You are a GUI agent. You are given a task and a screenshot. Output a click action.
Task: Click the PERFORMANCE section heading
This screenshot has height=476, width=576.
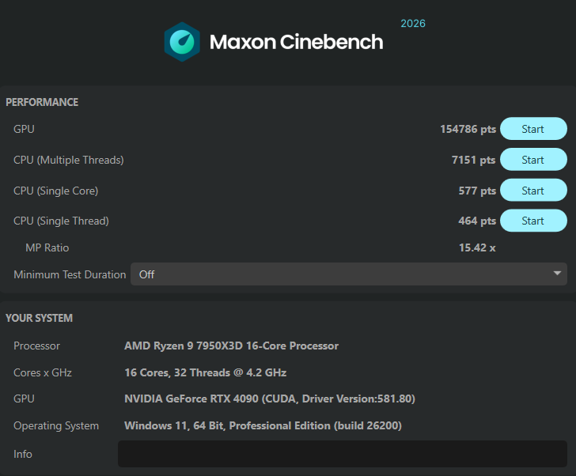tap(42, 102)
